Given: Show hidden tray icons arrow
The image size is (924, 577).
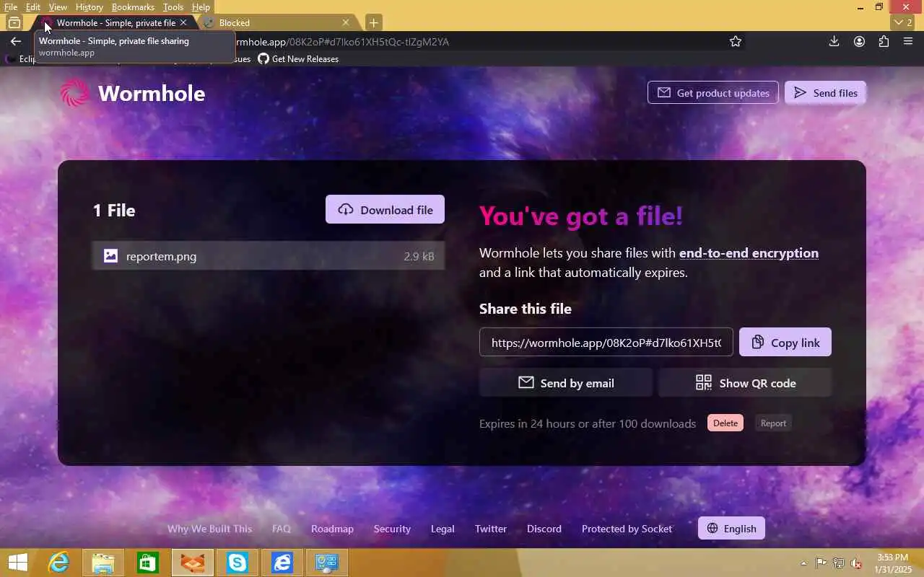Looking at the screenshot, I should (x=803, y=563).
